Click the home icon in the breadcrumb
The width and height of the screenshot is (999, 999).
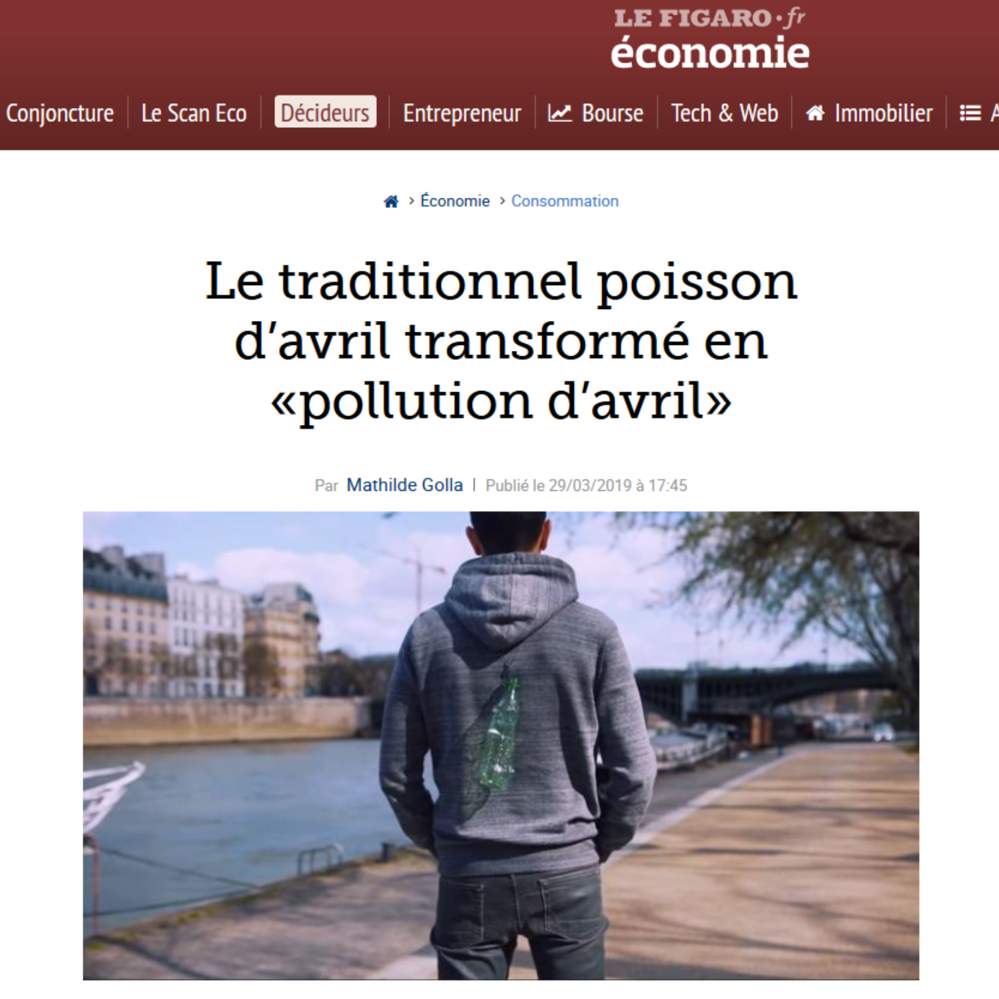tap(391, 201)
